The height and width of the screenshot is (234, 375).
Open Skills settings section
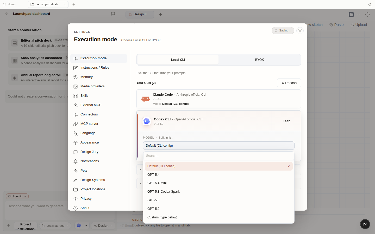[x=99, y=96]
